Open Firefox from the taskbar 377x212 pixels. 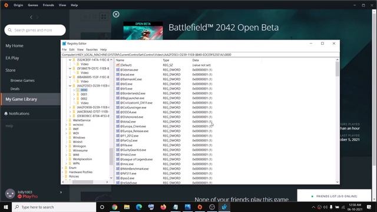pyautogui.click(x=163, y=207)
